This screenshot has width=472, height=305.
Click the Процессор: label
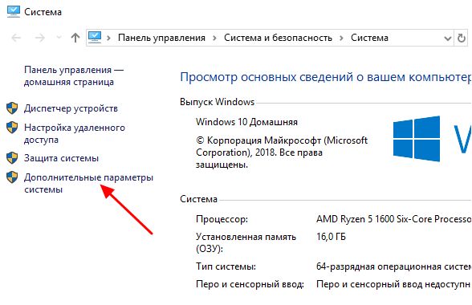click(x=222, y=219)
